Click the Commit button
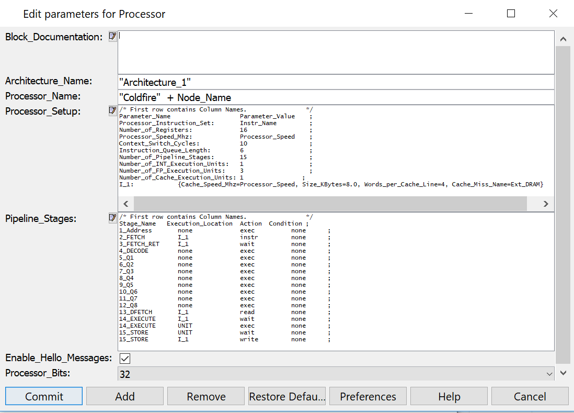Viewport: 574px width, 413px height. point(44,396)
